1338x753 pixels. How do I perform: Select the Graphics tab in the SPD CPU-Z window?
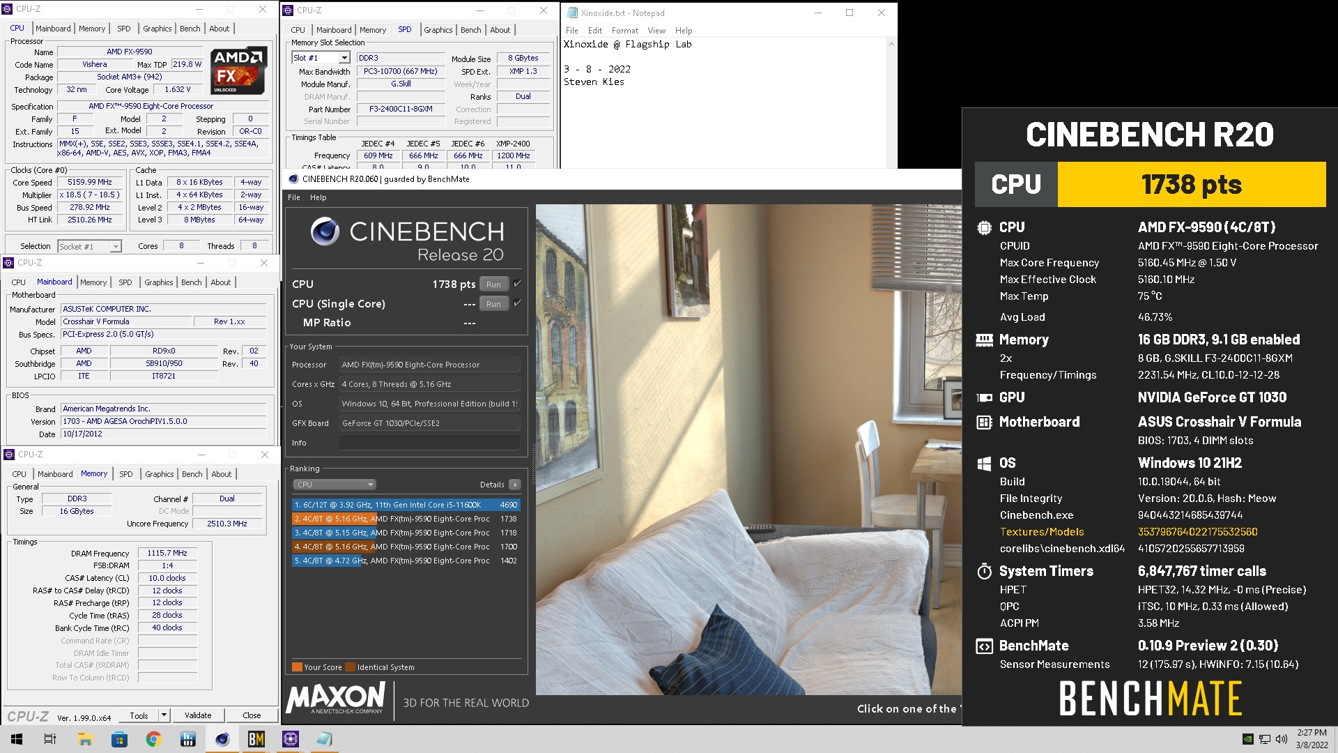[438, 30]
